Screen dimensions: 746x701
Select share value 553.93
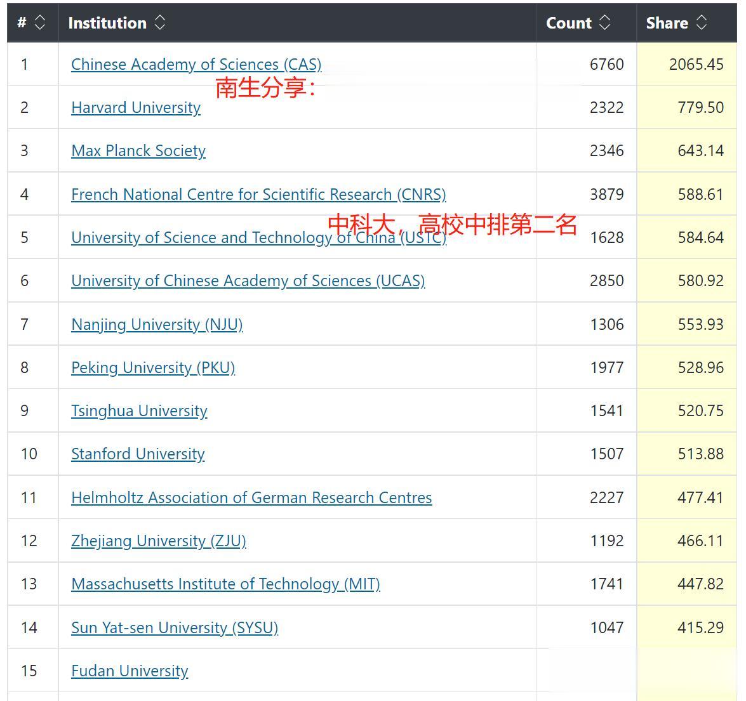pyautogui.click(x=701, y=325)
